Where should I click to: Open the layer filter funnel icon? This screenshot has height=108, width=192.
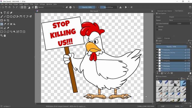[x=190, y=43]
